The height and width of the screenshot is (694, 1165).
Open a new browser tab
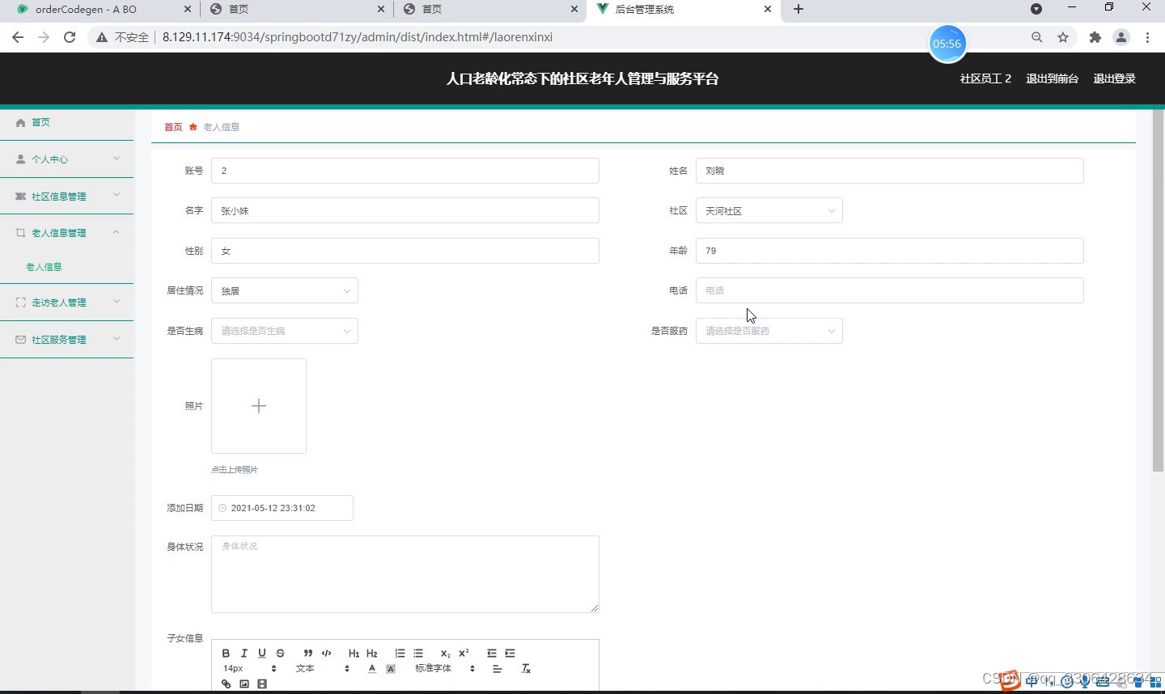[x=799, y=10]
